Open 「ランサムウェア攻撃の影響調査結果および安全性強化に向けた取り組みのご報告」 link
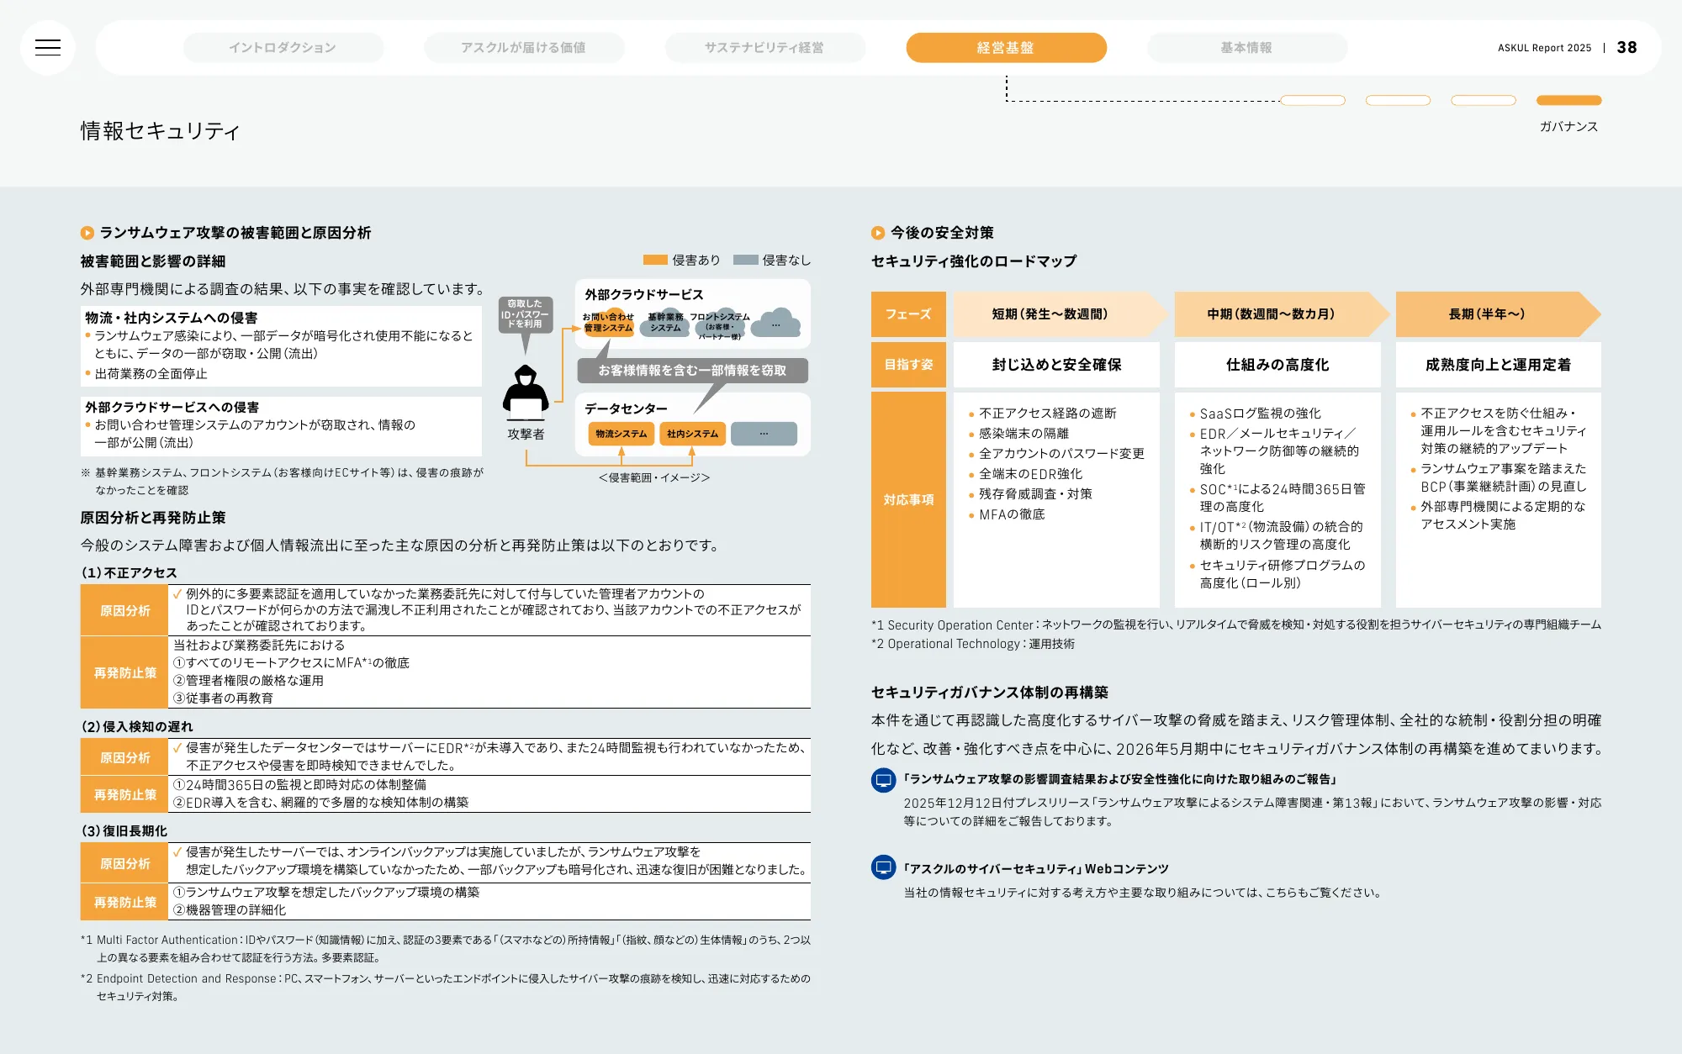 (1120, 779)
